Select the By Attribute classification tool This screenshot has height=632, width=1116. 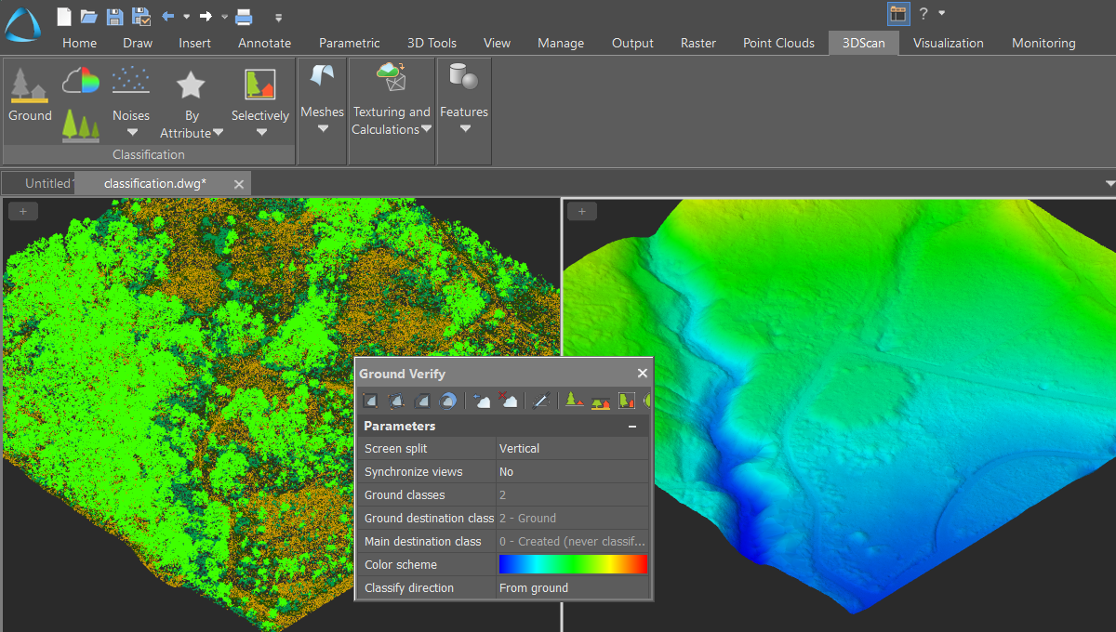tap(191, 98)
